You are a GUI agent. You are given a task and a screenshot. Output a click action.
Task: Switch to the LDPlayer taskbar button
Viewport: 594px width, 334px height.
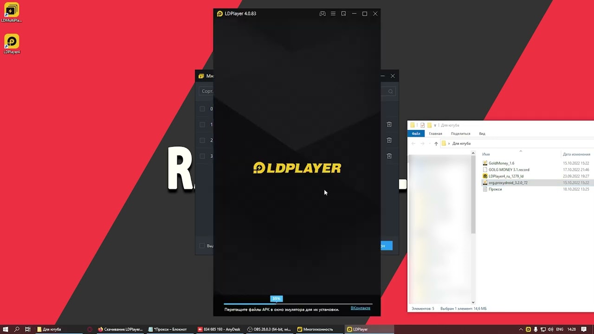pos(369,329)
